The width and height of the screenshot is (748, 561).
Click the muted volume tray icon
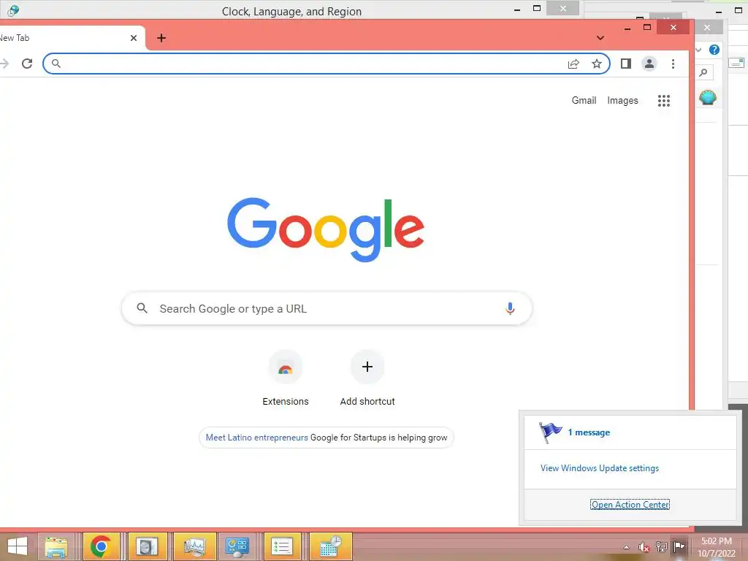[x=644, y=547]
